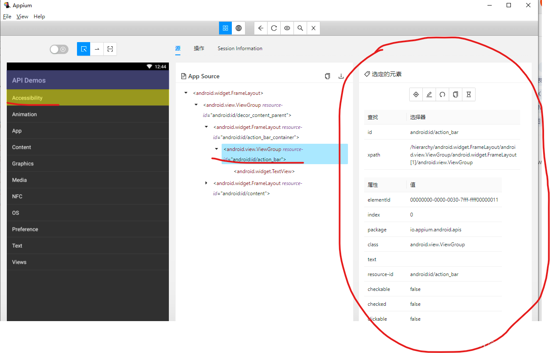550x353 pixels.
Task: Collapse the action_bar_container FrameLayout node
Action: coord(206,127)
